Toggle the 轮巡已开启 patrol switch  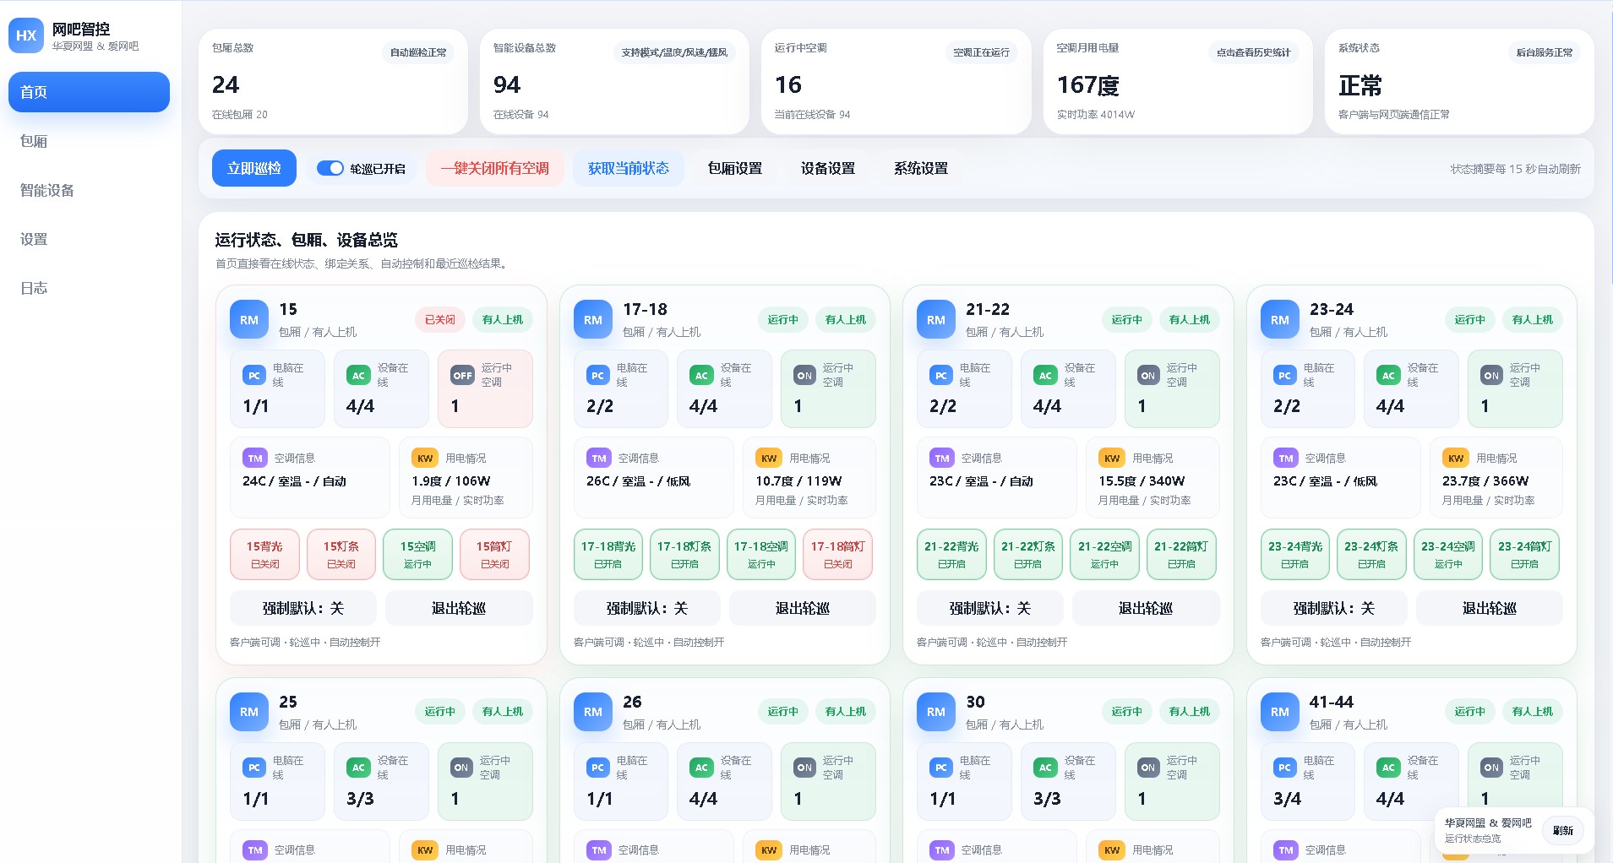[x=330, y=168]
